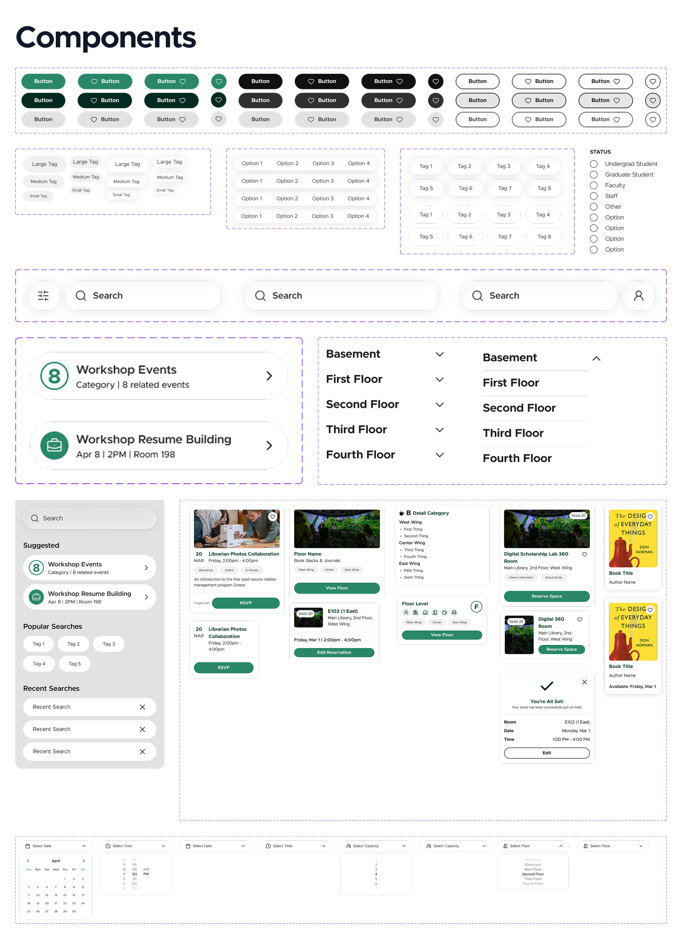
Task: Click Reserve Space on Digital 360 Room card
Action: 561,649
